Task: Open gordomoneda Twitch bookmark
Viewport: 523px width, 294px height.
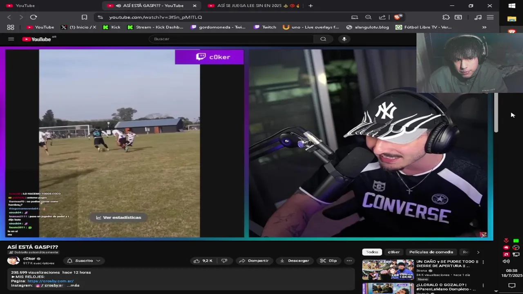Action: [218, 27]
